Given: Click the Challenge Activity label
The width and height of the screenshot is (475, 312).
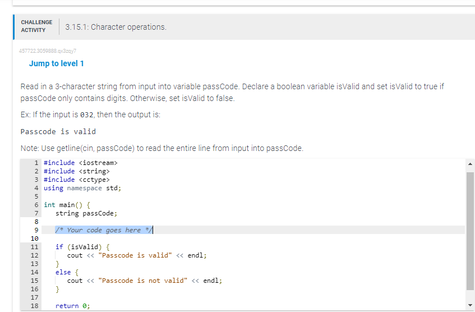Looking at the screenshot, I should pyautogui.click(x=36, y=26).
